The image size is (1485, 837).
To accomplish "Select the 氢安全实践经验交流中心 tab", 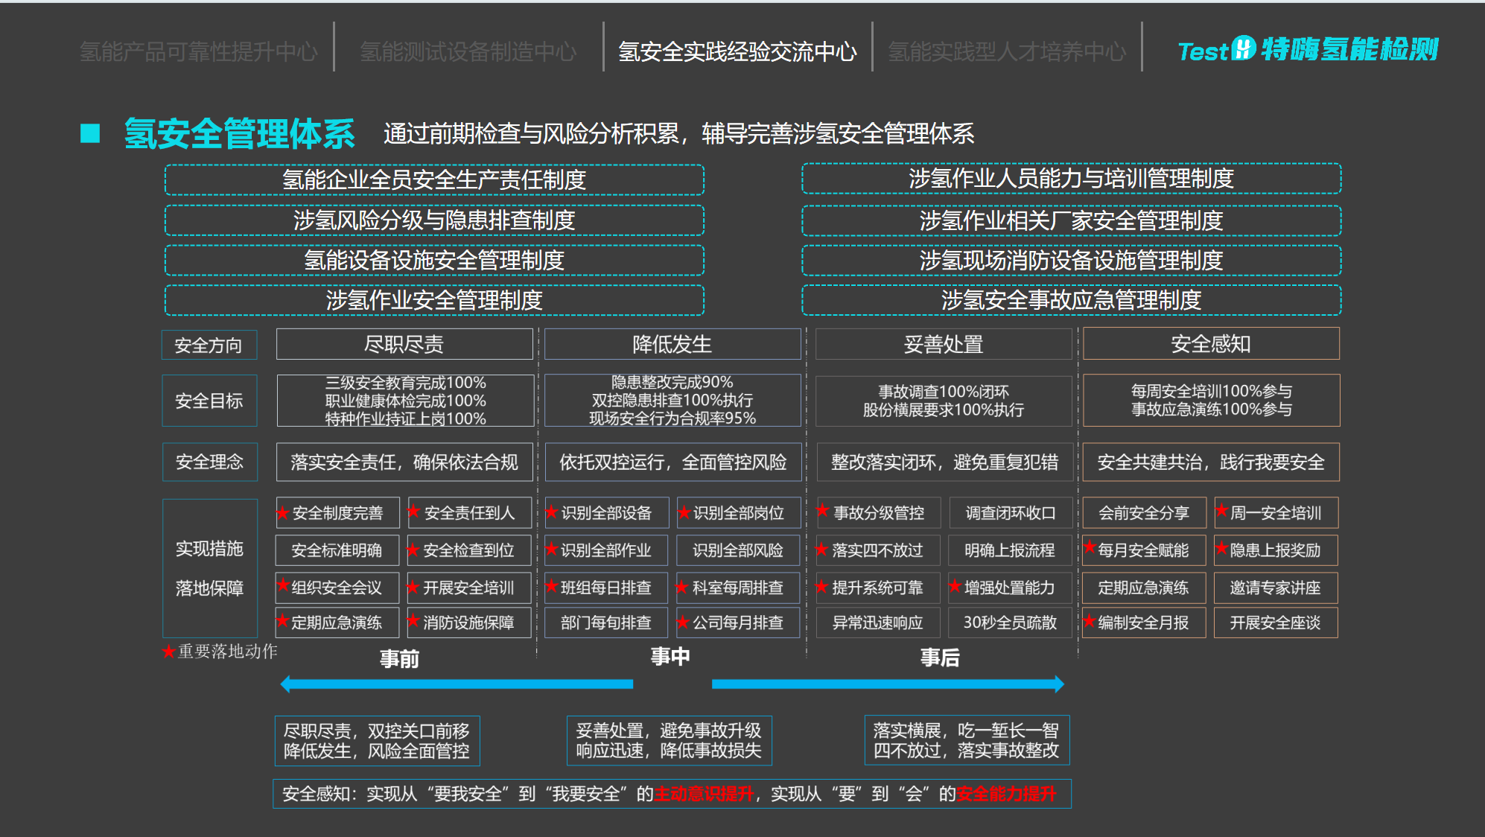I will pyautogui.click(x=737, y=51).
